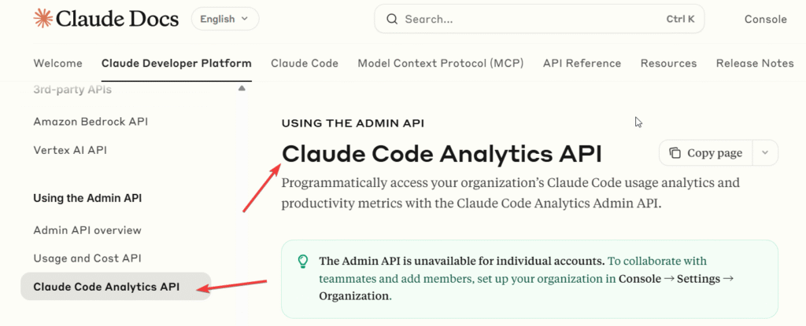Open the English language dropdown
Viewport: 806px width, 326px height.
(224, 19)
